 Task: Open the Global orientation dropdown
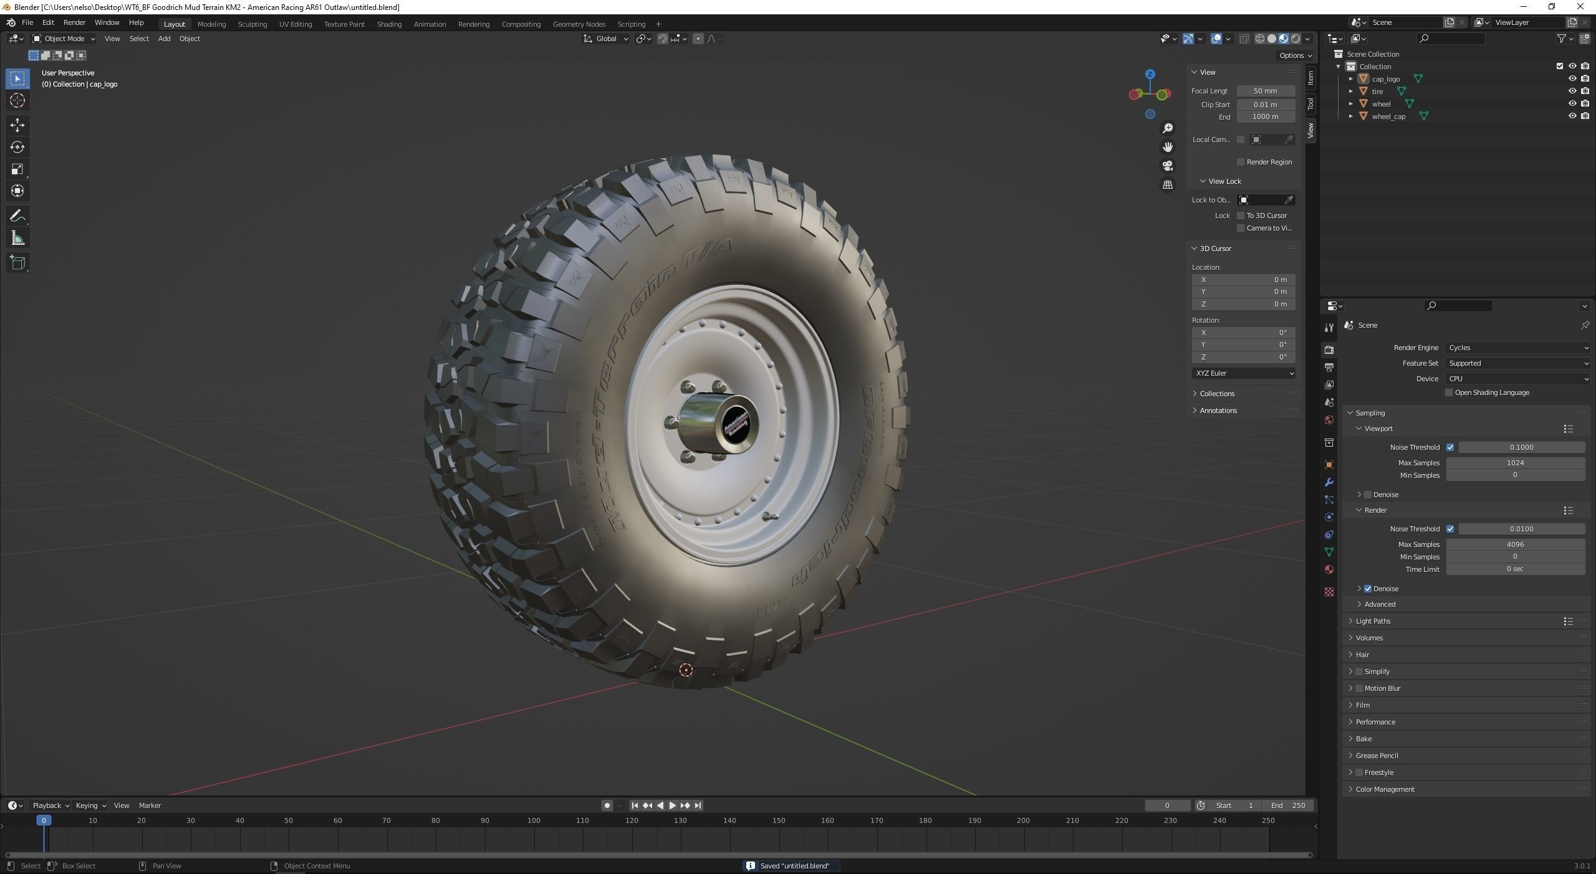pos(605,39)
